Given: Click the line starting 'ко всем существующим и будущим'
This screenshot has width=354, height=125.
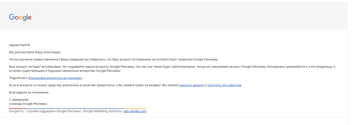Looking at the screenshot, I should 65,71.
